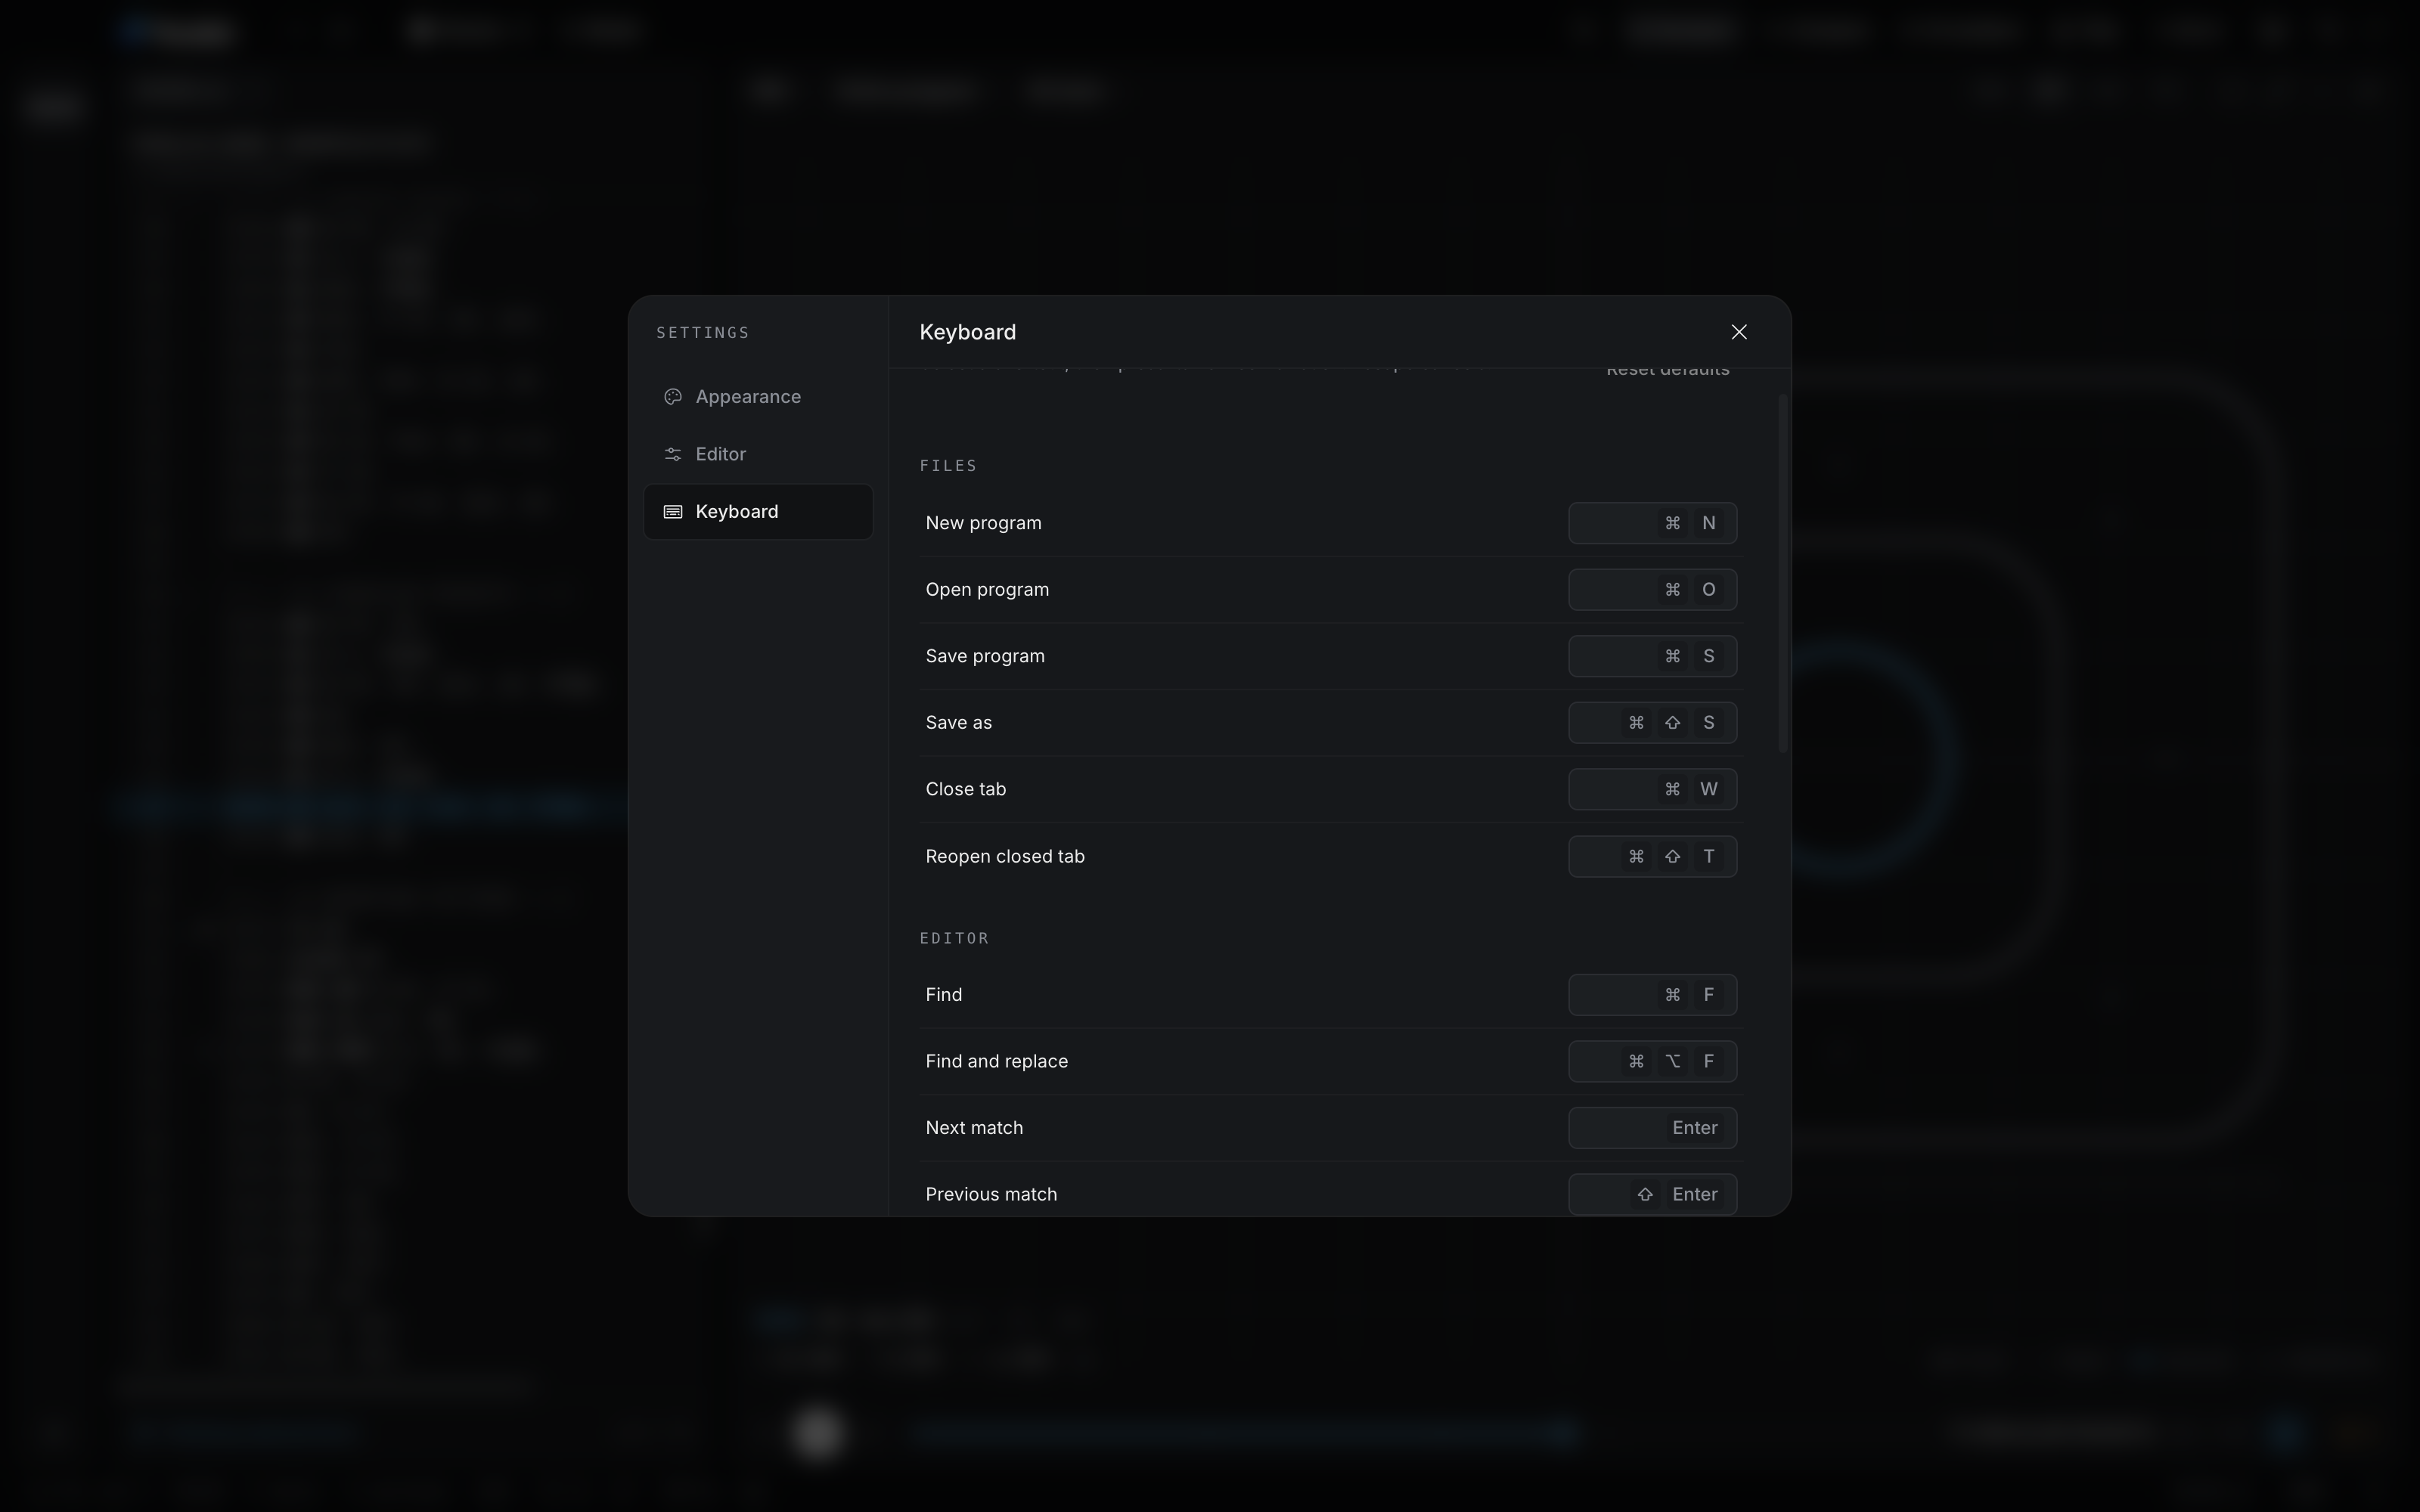Viewport: 2420px width, 1512px height.
Task: Click the Appearance palette icon
Action: point(673,397)
